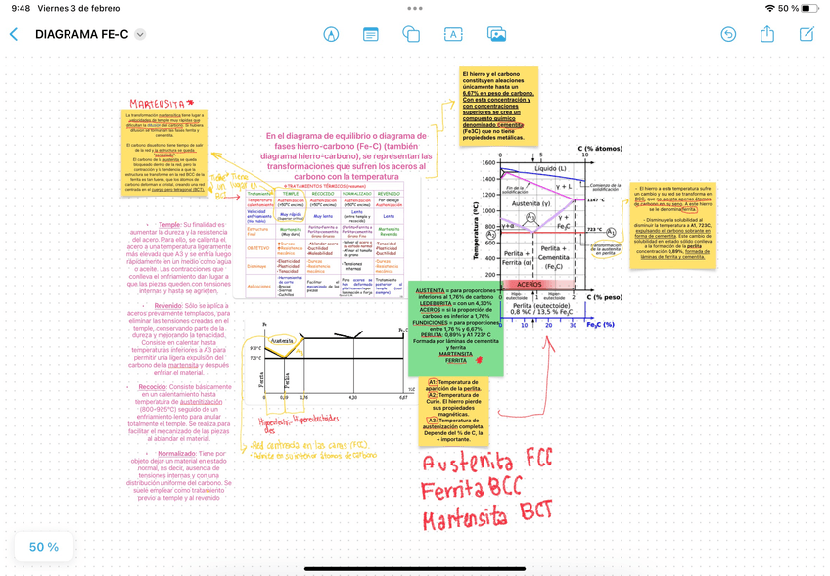830x576 pixels.
Task: Create a new board
Action: click(807, 34)
